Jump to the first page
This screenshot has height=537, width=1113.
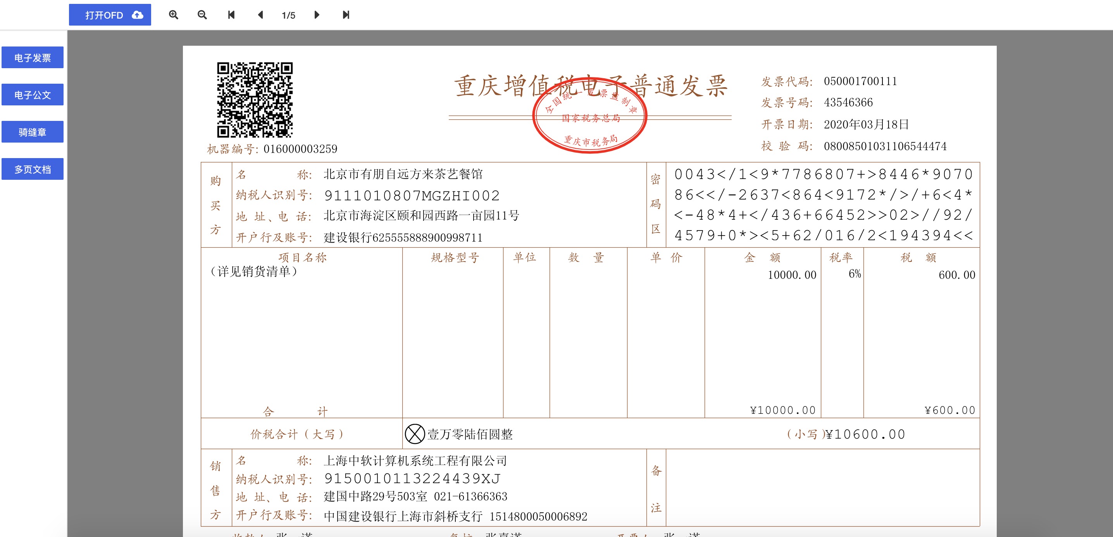(231, 15)
